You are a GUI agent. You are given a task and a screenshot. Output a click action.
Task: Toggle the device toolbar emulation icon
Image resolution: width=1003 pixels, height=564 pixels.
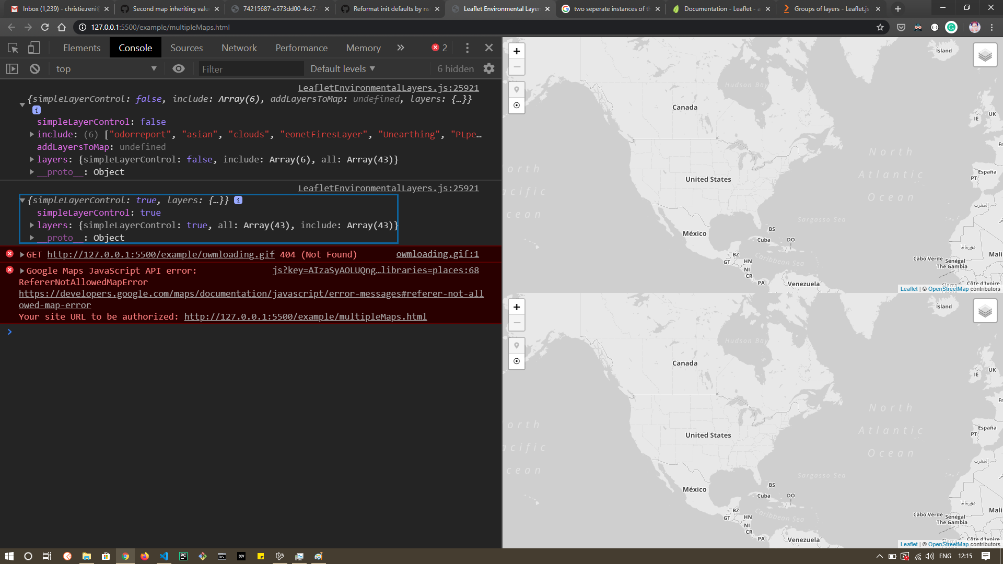(x=33, y=48)
